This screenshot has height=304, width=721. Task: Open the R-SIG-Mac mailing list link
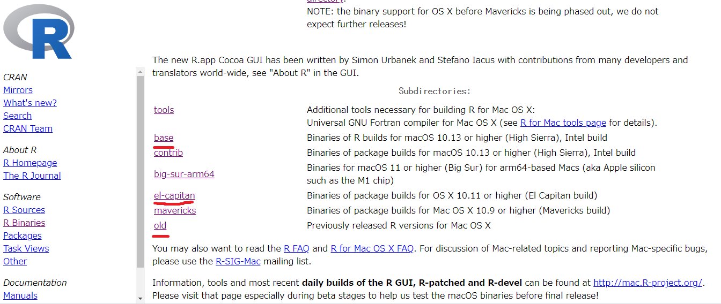click(238, 261)
